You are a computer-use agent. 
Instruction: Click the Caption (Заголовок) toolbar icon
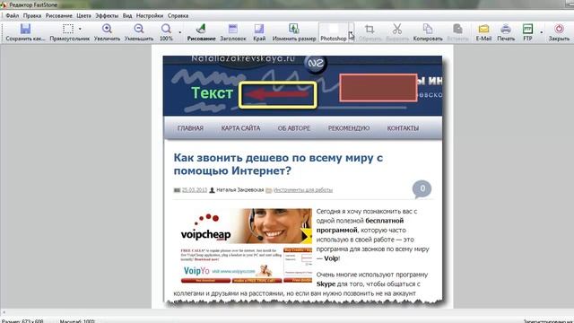[x=233, y=29]
